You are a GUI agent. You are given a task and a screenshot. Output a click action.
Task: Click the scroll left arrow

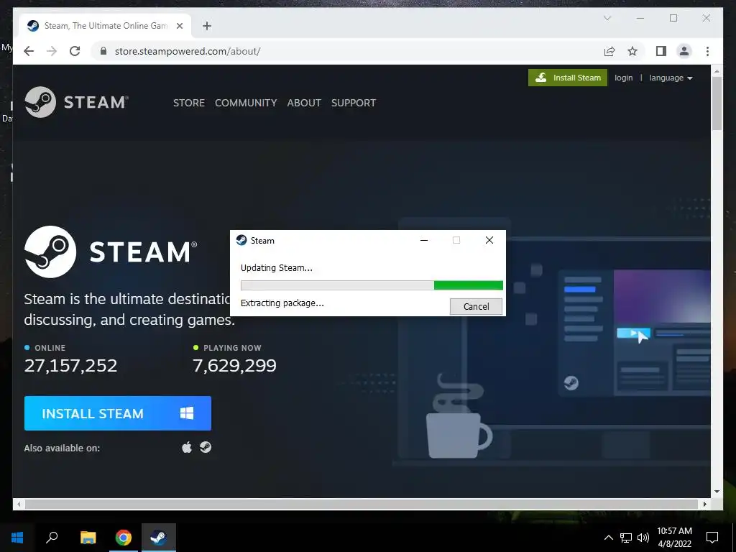coord(19,504)
